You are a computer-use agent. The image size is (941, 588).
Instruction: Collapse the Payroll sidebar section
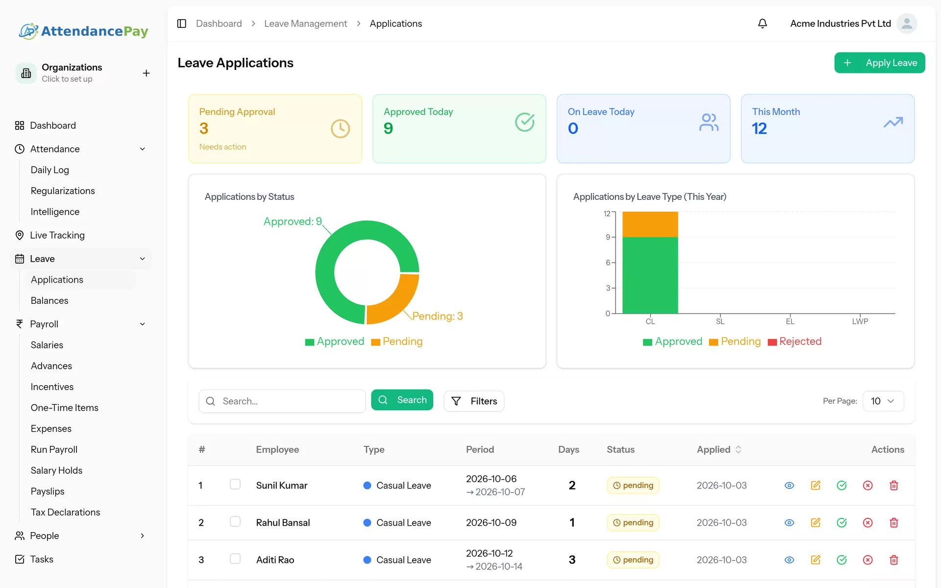tap(143, 324)
